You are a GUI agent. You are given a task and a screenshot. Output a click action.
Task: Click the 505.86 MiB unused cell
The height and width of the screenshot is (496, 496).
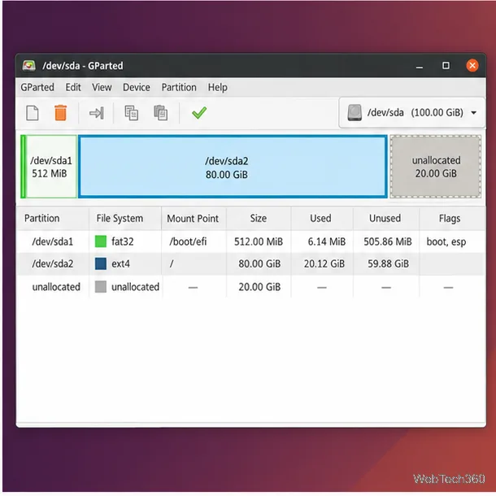(388, 241)
